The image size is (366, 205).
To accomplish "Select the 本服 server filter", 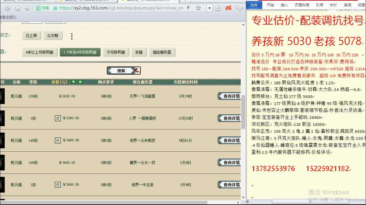I will pyautogui.click(x=139, y=52).
